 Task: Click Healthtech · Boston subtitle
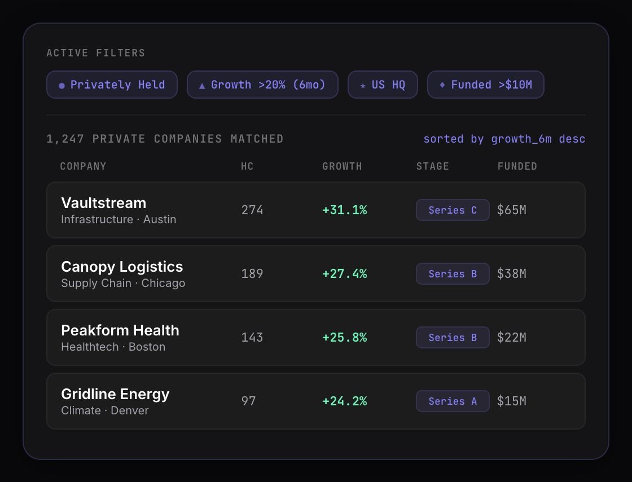(x=113, y=347)
